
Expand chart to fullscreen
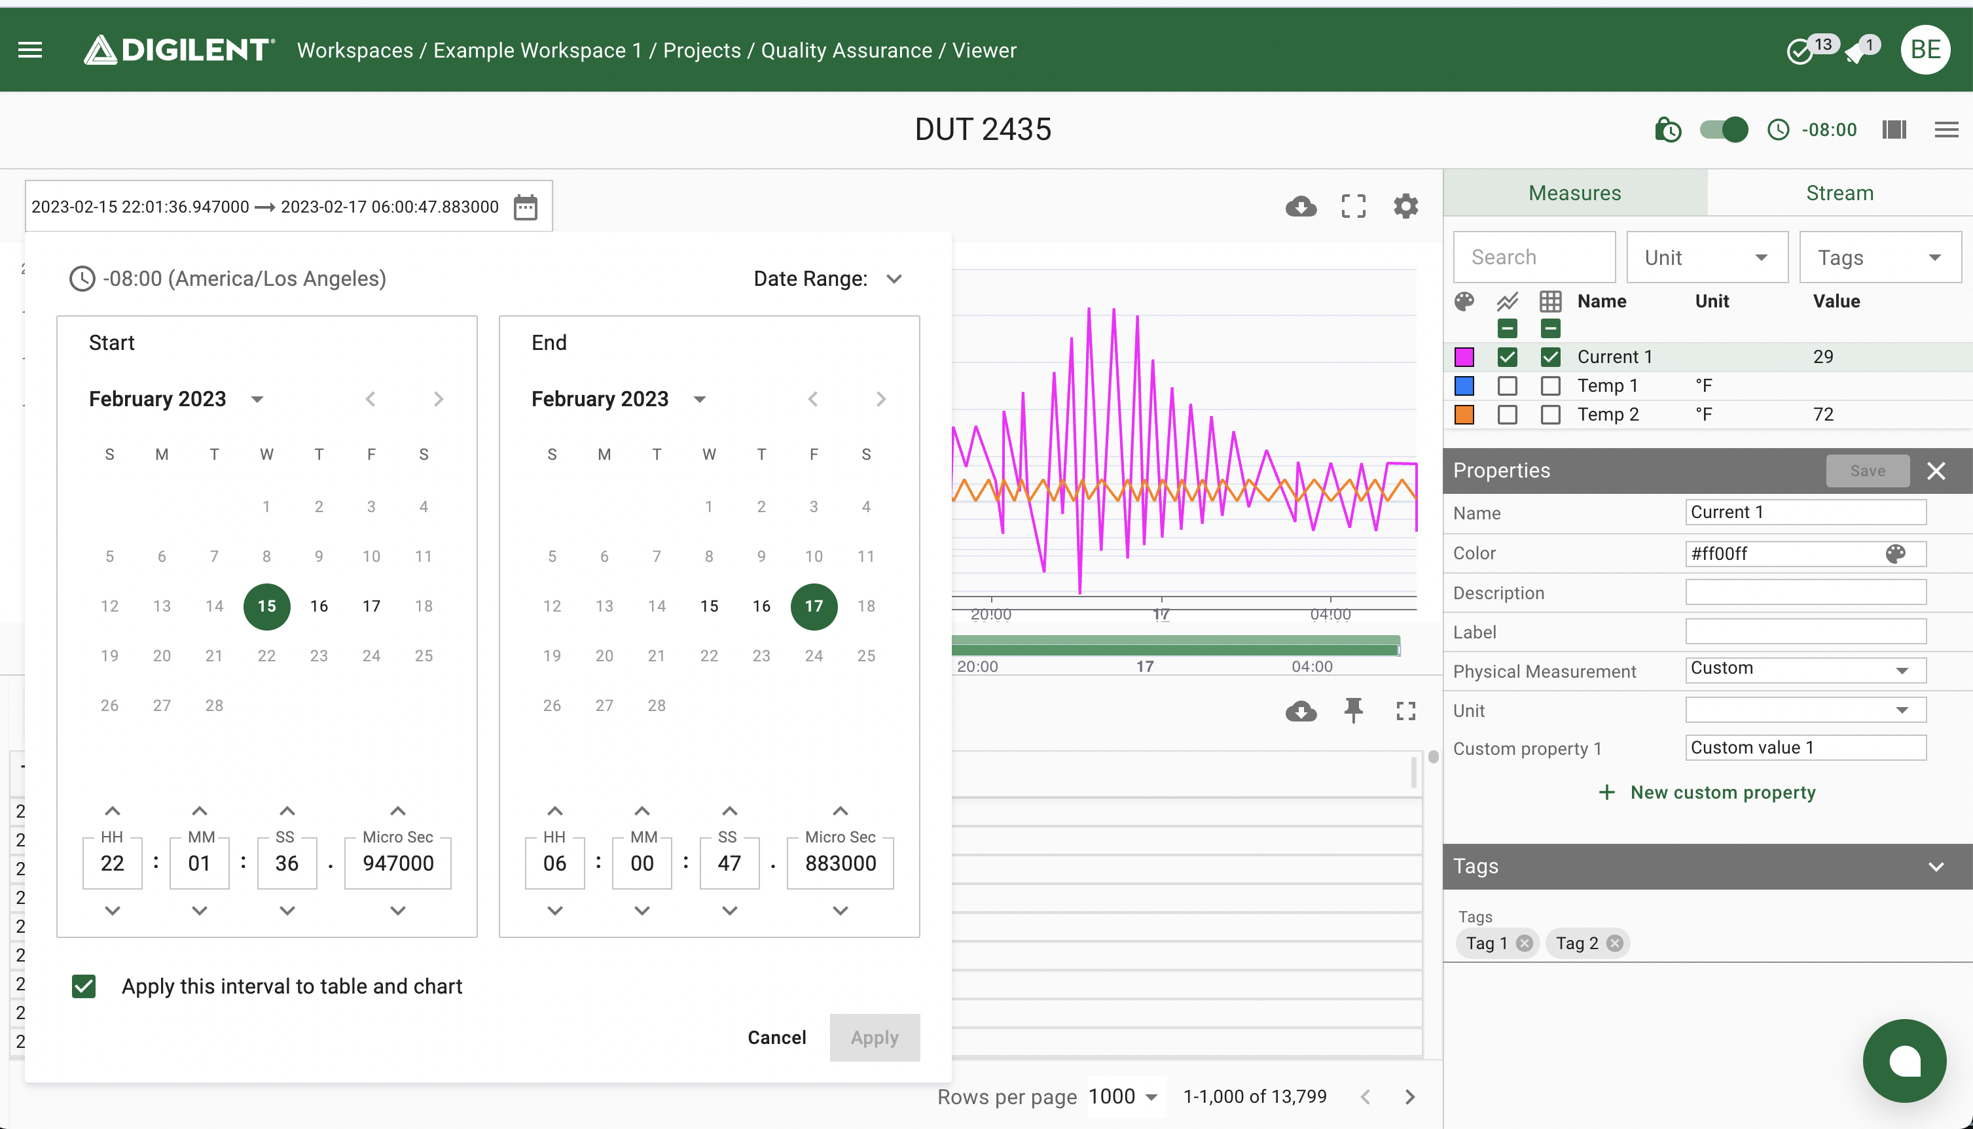(x=1354, y=206)
